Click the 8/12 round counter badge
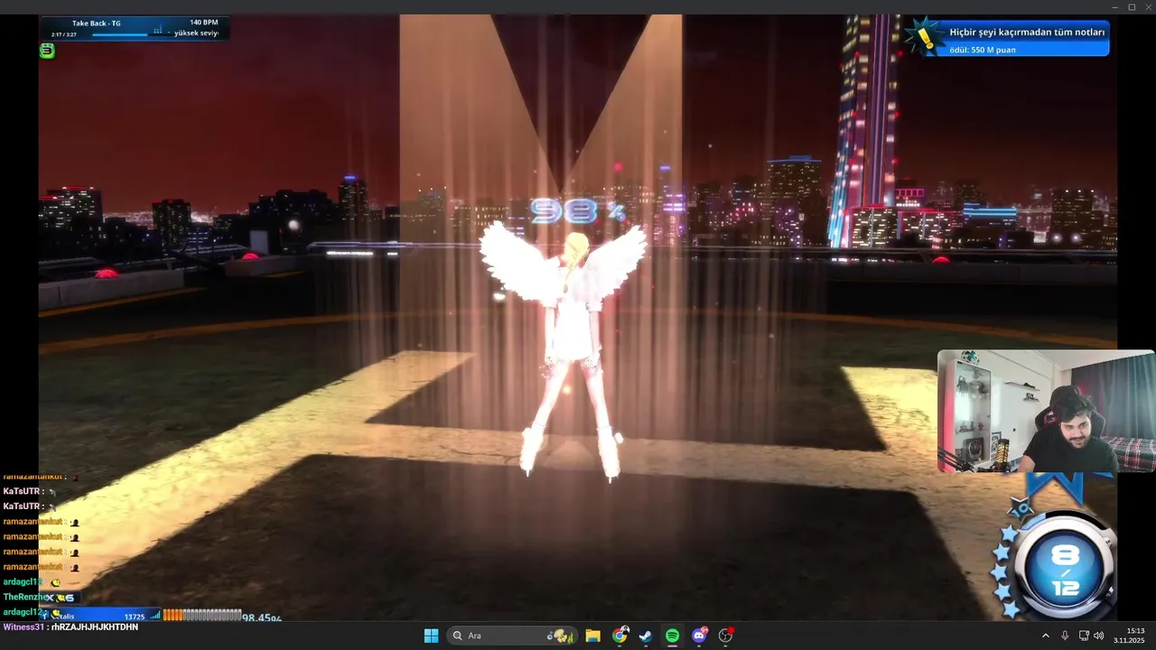1156x650 pixels. [1065, 569]
